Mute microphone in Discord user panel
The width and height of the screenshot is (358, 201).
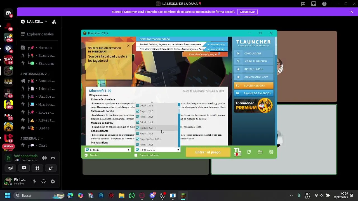pyautogui.click(x=34, y=181)
